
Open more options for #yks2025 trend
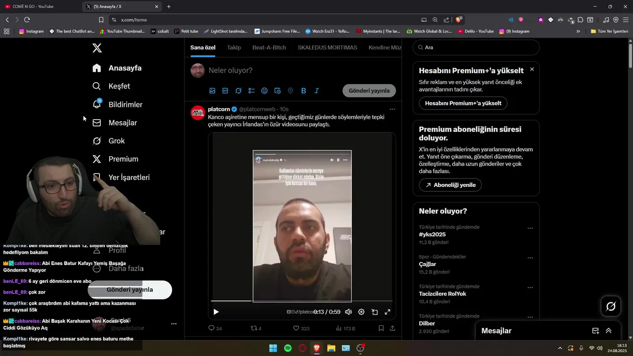point(530,228)
